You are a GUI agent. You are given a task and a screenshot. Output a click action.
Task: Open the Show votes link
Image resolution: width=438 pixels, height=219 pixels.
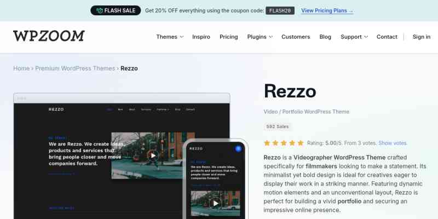pos(393,143)
